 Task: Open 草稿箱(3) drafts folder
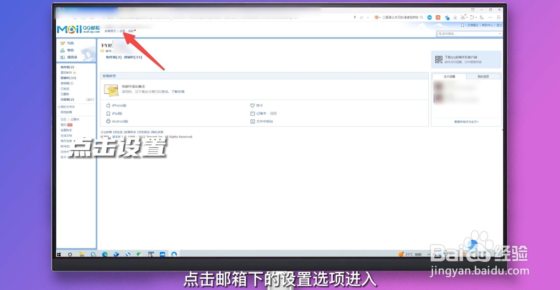(67, 84)
